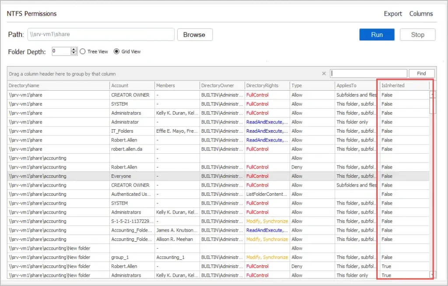Click the grid scrollbar down arrow

point(433,275)
